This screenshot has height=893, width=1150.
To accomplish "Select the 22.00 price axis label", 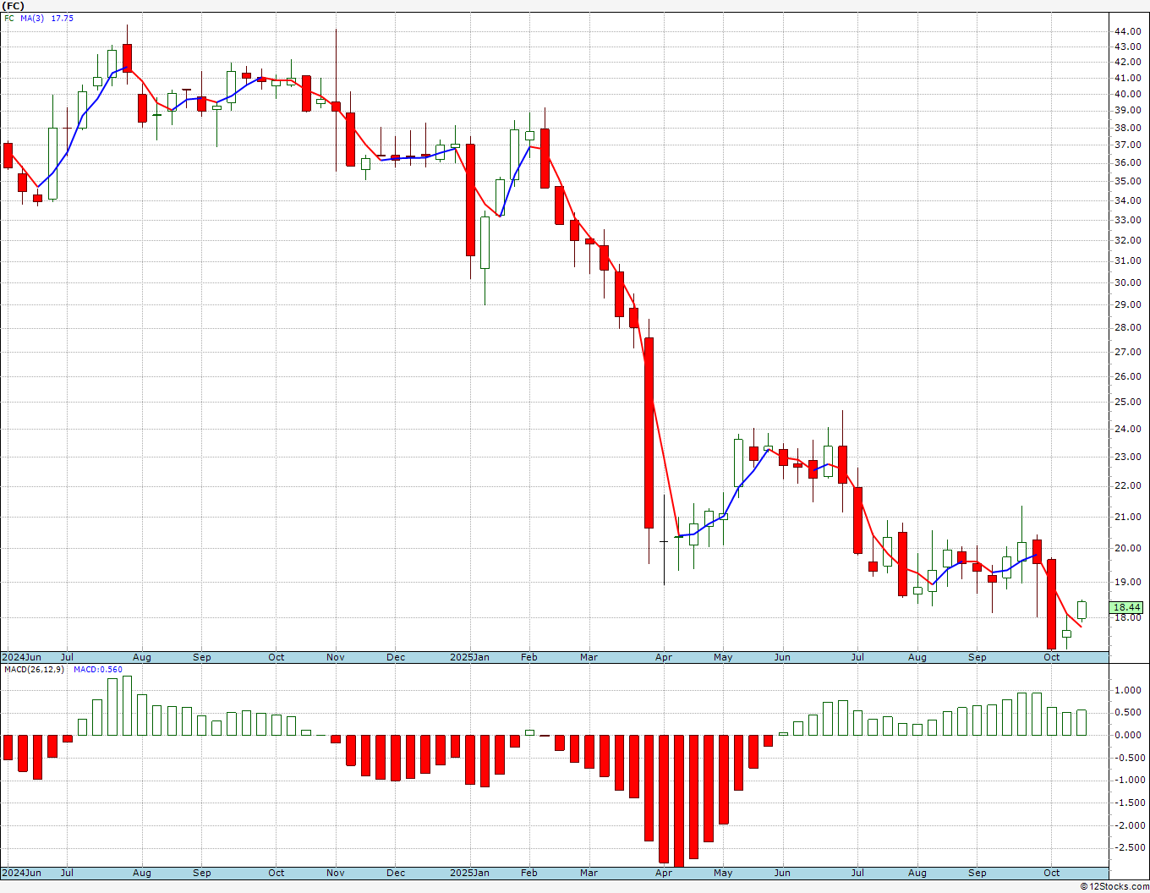I will (x=1128, y=485).
